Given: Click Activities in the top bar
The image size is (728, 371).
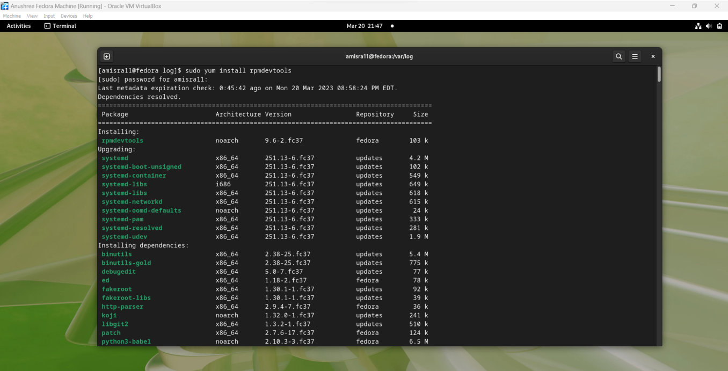Looking at the screenshot, I should pos(18,25).
